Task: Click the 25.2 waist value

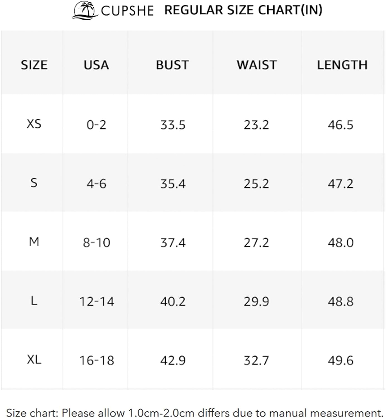Action: pyautogui.click(x=256, y=184)
